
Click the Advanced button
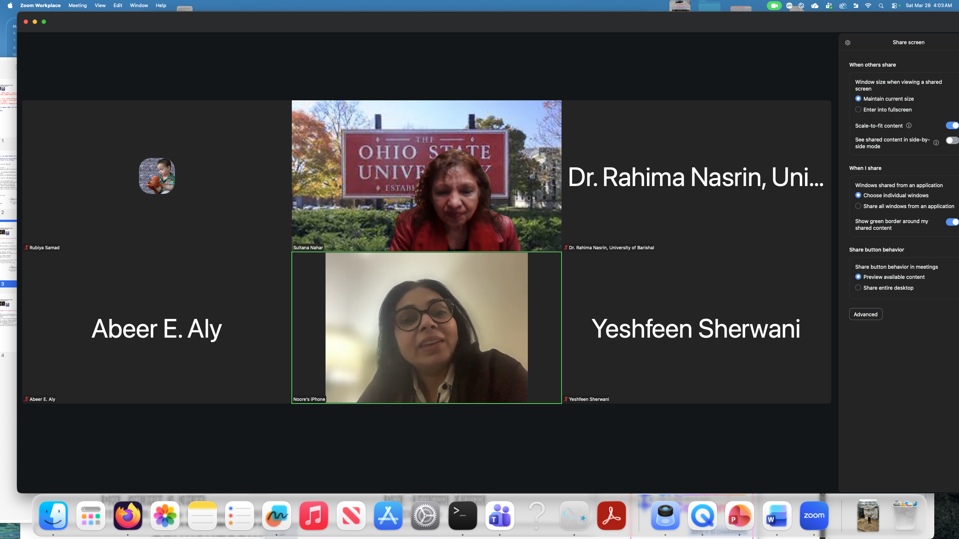click(x=865, y=314)
